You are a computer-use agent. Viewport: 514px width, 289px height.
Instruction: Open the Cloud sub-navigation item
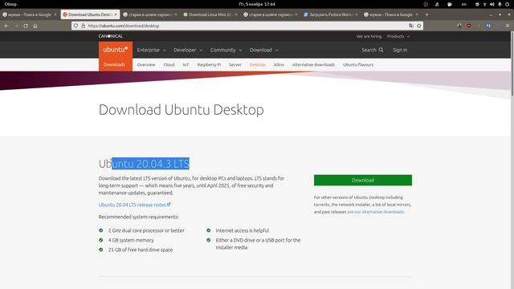(169, 64)
